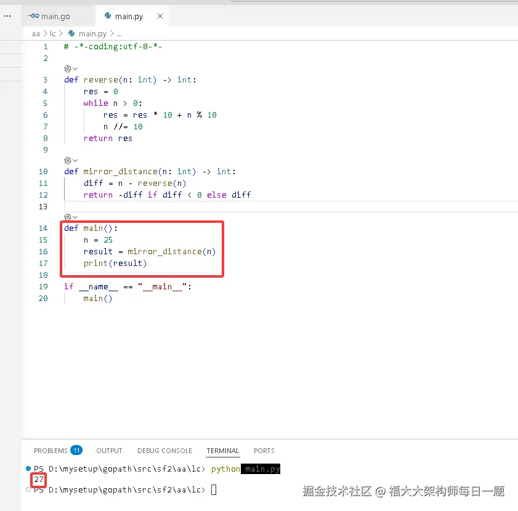
Task: Click 'res = res * 10 + n % 10'
Action: (x=160, y=115)
